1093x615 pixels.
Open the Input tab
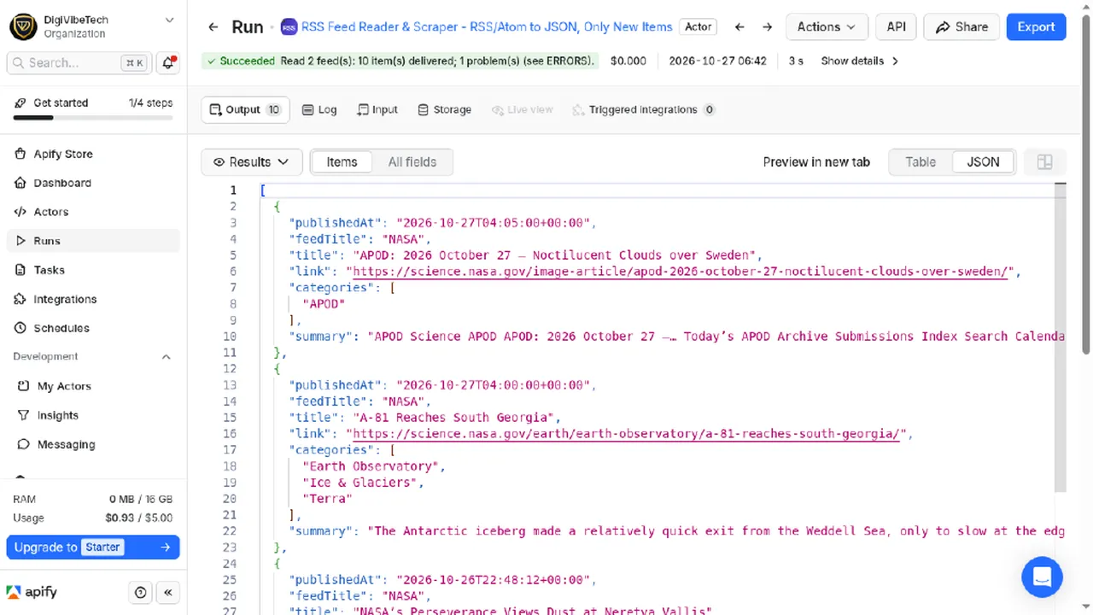pyautogui.click(x=377, y=109)
